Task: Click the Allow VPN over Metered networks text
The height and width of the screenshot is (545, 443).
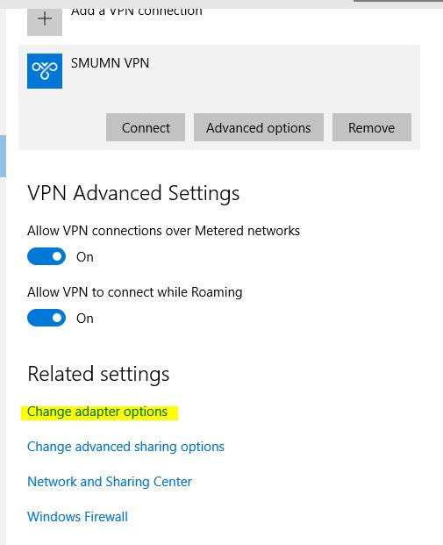Action: pyautogui.click(x=164, y=231)
